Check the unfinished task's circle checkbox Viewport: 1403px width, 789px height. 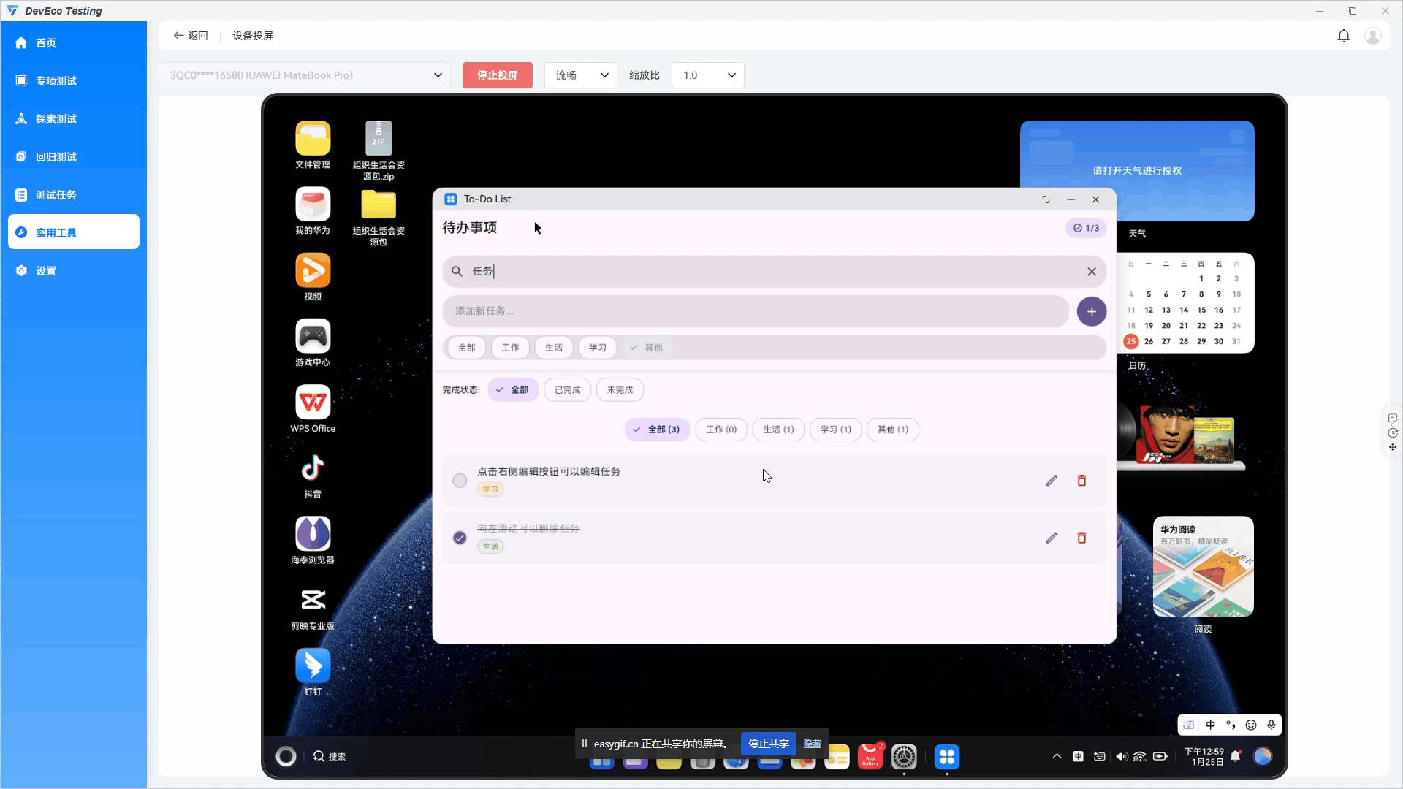click(x=460, y=481)
